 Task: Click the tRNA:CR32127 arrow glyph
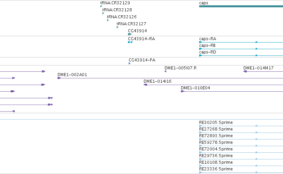tap(117, 27)
